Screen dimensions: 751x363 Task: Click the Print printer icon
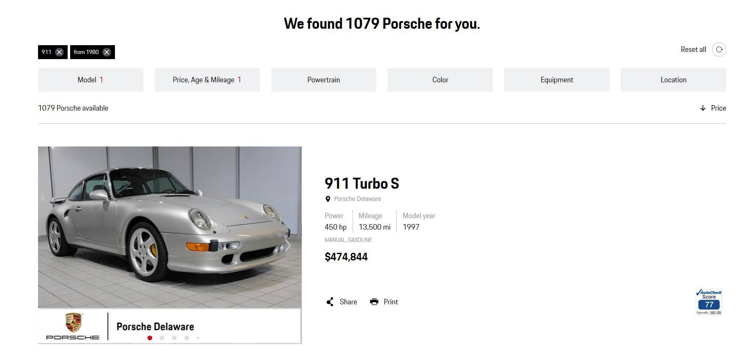coord(374,302)
